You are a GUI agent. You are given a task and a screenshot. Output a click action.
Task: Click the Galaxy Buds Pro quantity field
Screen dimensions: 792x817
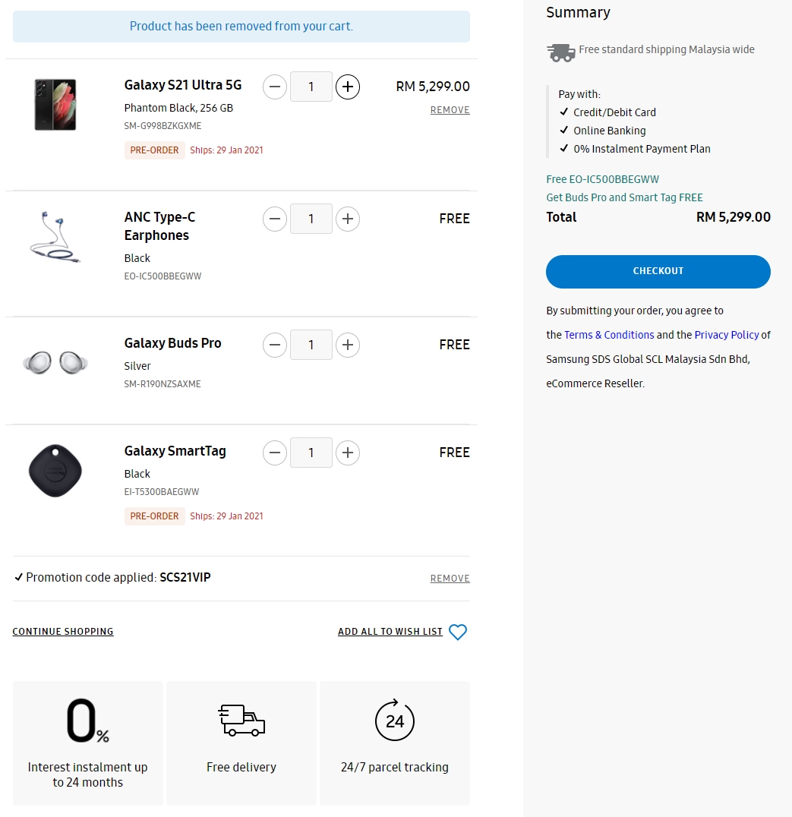[x=311, y=345]
